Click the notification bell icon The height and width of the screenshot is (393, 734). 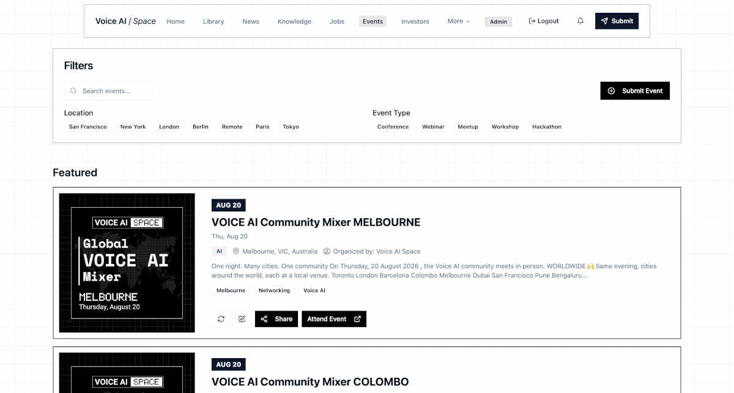[580, 21]
